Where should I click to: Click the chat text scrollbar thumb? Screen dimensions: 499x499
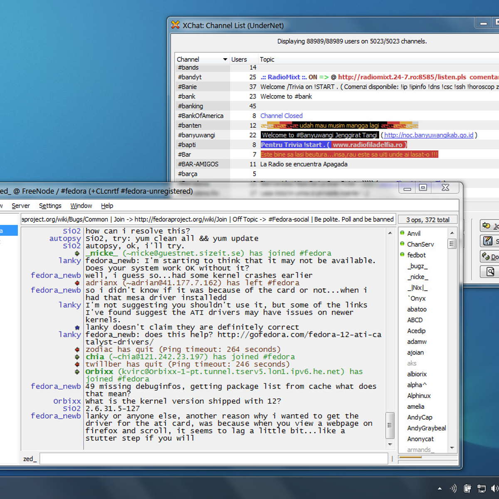coord(390,425)
